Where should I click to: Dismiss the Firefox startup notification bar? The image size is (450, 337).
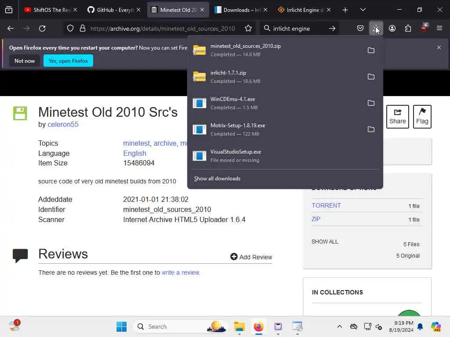439,47
